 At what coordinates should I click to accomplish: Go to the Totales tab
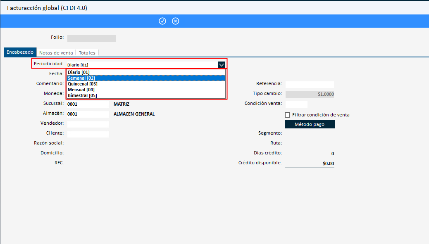(x=87, y=53)
